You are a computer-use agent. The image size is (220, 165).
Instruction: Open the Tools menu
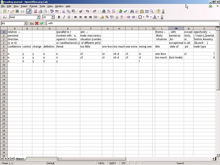[x=42, y=6]
